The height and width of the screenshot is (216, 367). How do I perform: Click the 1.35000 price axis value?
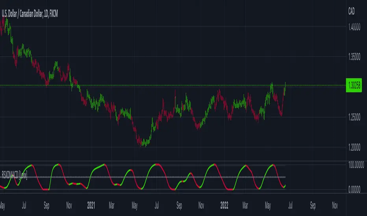pyautogui.click(x=354, y=57)
